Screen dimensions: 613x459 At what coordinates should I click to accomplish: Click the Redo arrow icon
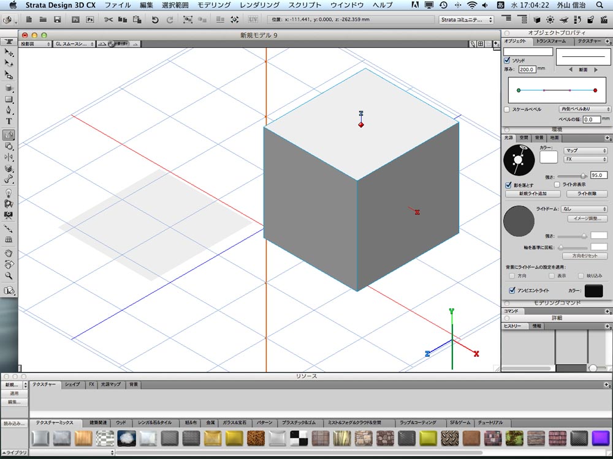170,20
